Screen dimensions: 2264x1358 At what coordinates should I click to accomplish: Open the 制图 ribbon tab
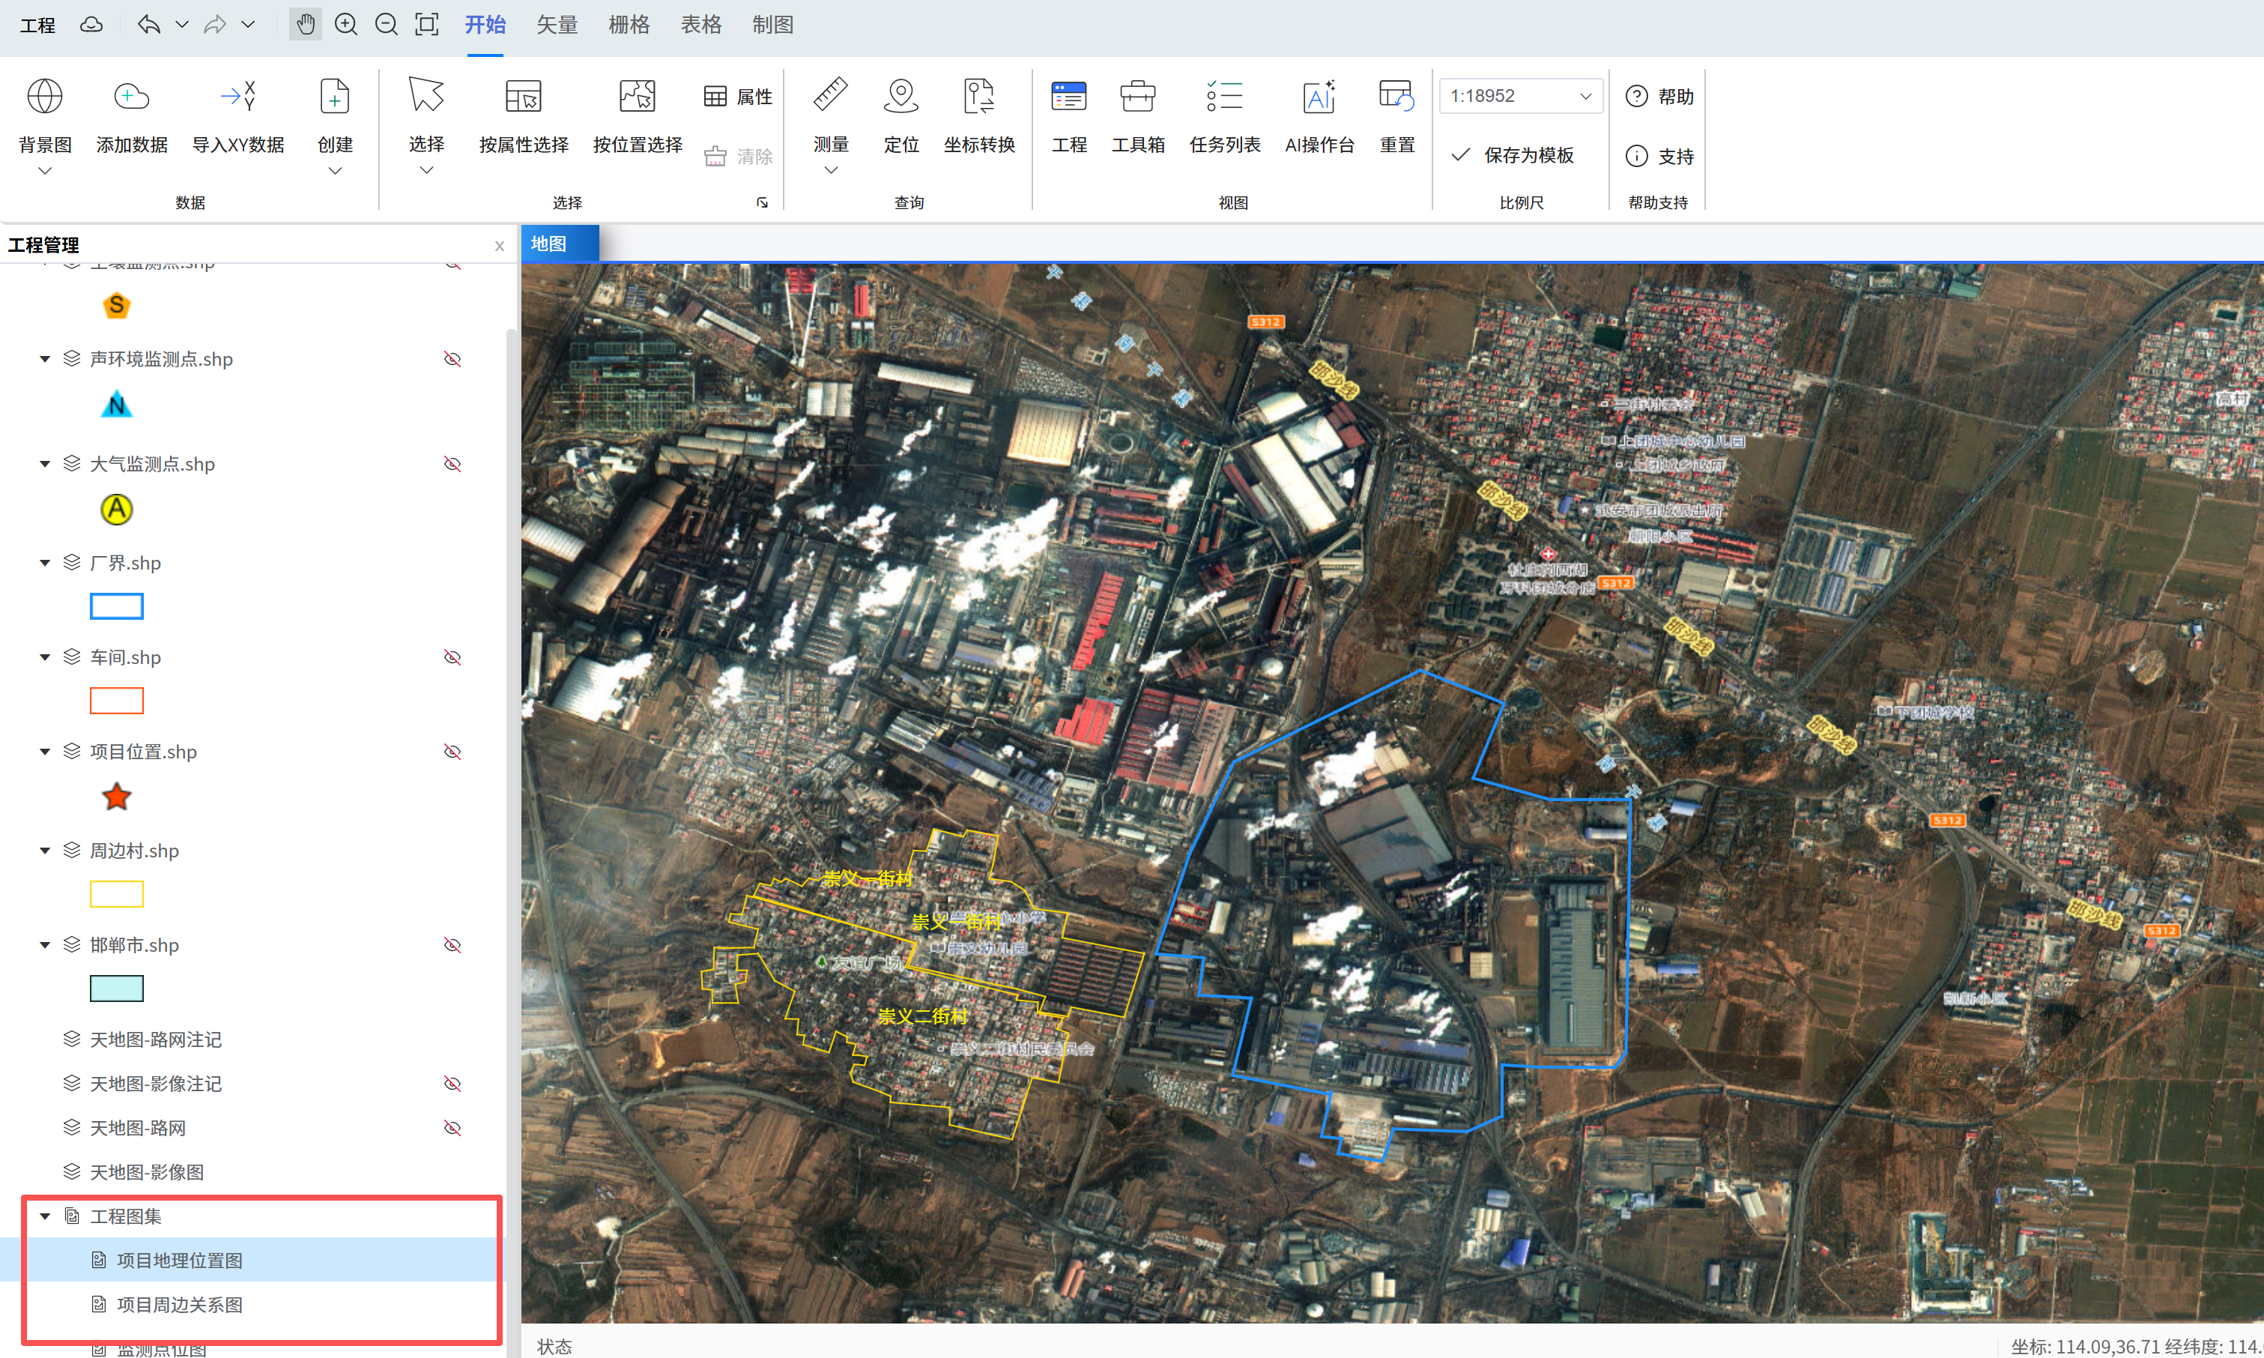pyautogui.click(x=772, y=25)
